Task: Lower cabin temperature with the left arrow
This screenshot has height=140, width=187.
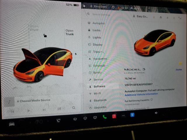Action: click(31, 122)
